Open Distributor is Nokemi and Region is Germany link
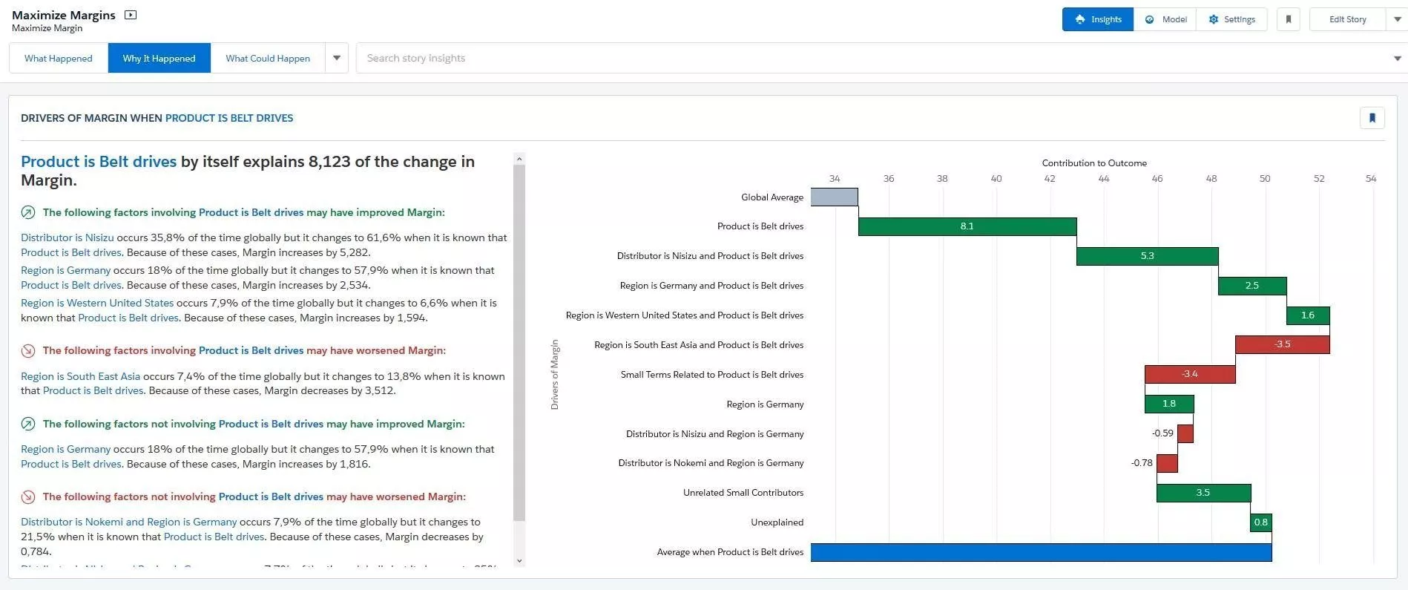 129,522
